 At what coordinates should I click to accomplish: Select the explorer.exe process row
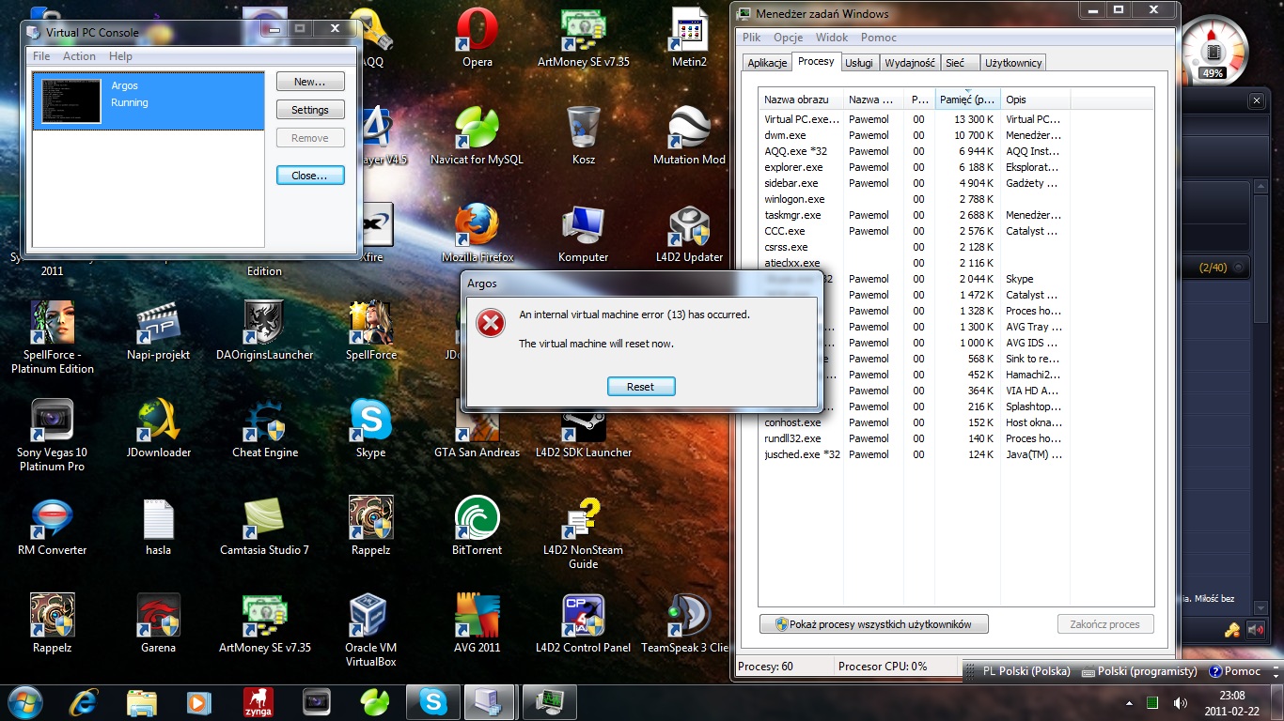(956, 167)
